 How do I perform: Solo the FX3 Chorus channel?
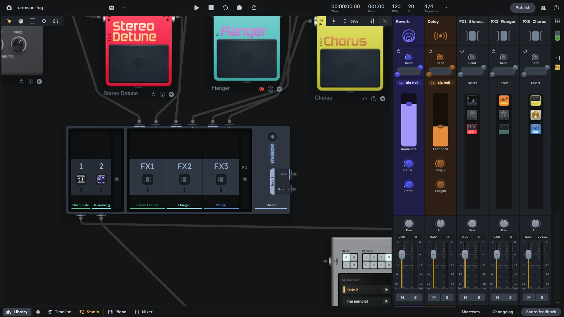(542, 297)
